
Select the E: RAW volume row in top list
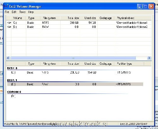[x=79, y=27]
